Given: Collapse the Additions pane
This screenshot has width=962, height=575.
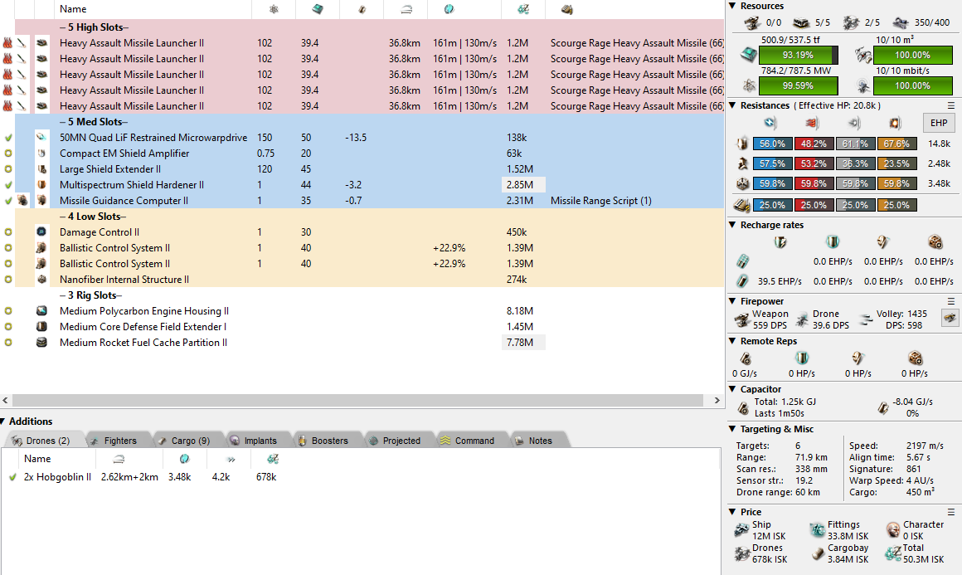Looking at the screenshot, I should tap(4, 422).
